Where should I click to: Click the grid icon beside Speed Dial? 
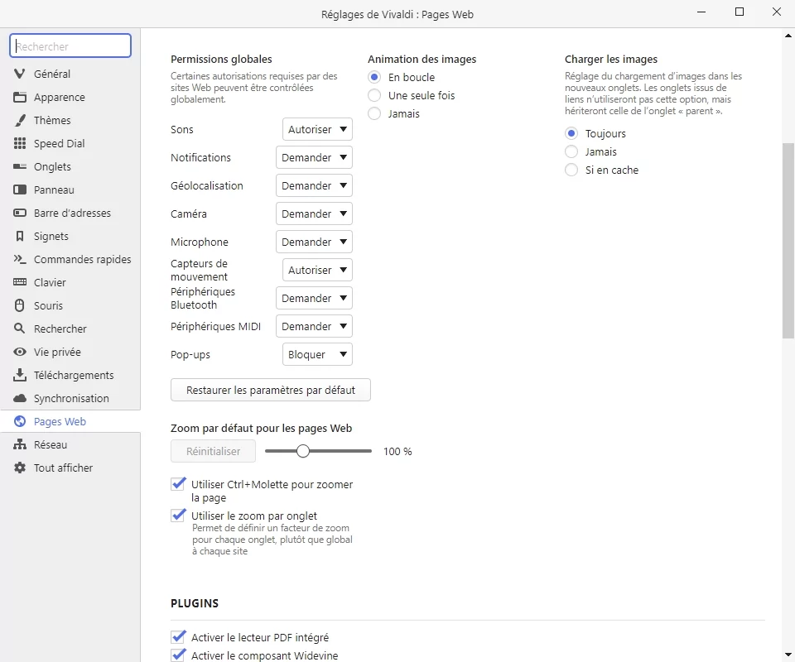(x=20, y=143)
